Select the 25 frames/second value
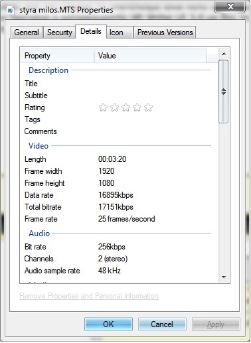 point(127,219)
